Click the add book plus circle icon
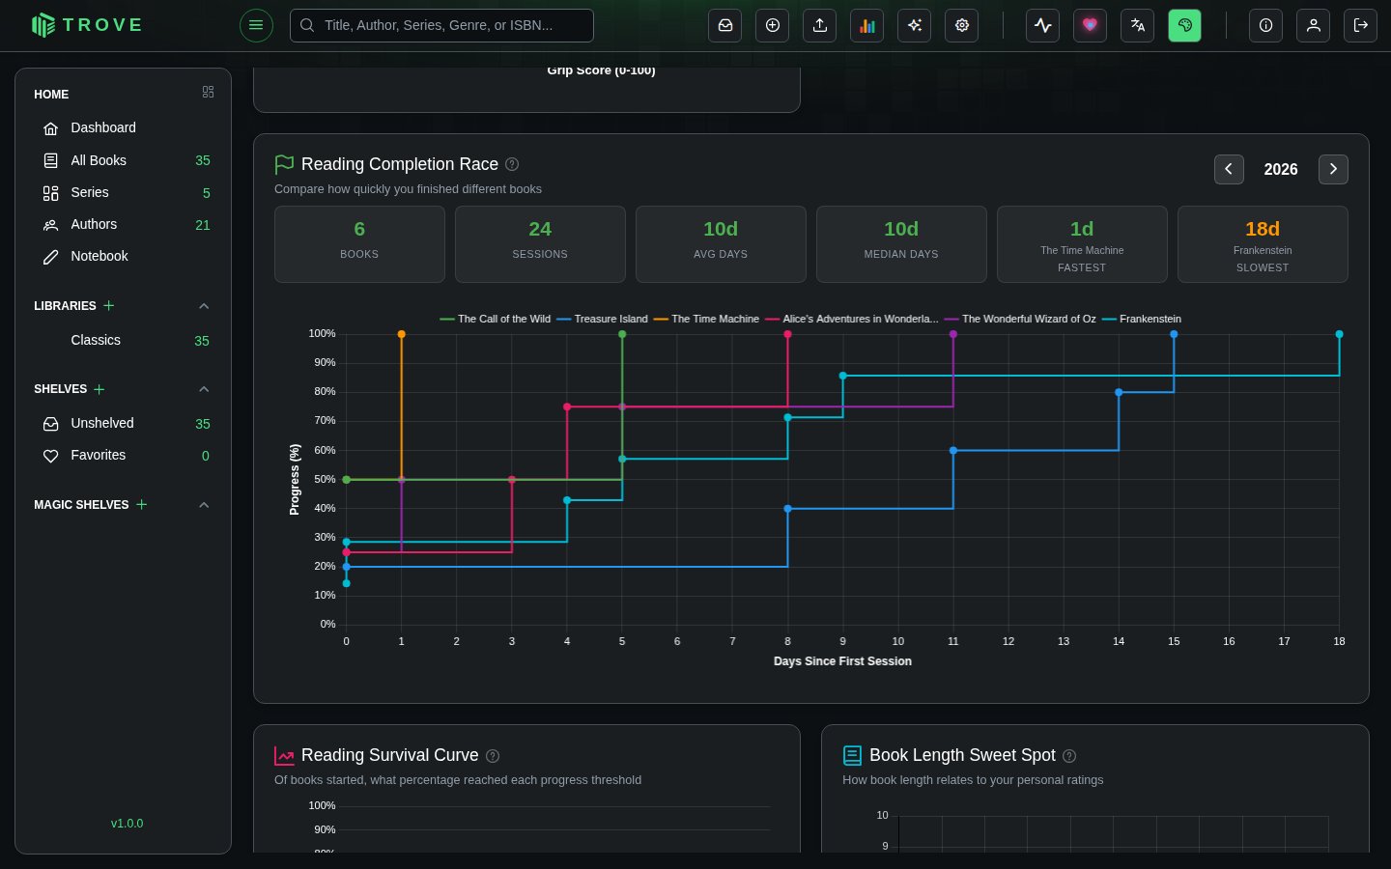 pyautogui.click(x=773, y=25)
